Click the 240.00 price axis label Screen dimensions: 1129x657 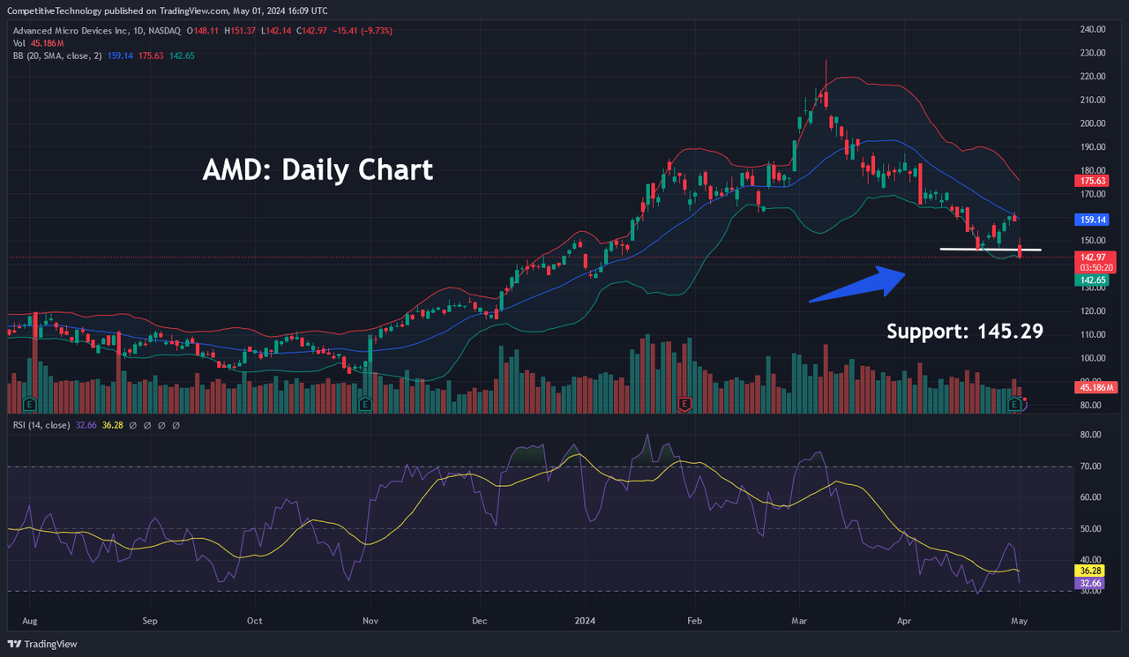point(1092,30)
